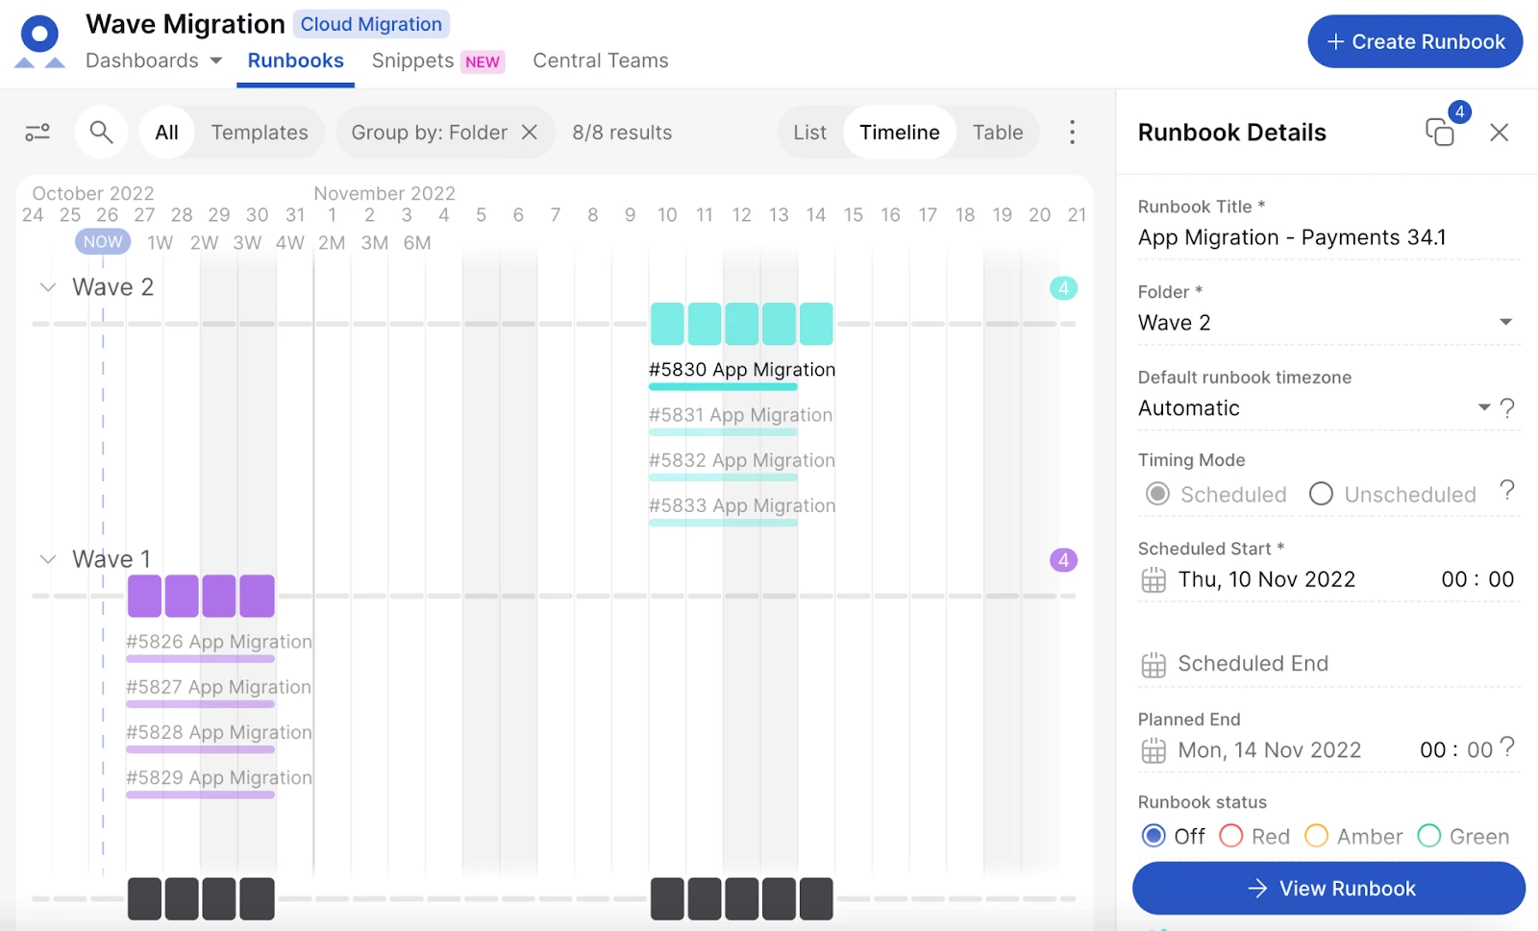Open the filter settings icon
The width and height of the screenshot is (1538, 931).
coord(37,132)
